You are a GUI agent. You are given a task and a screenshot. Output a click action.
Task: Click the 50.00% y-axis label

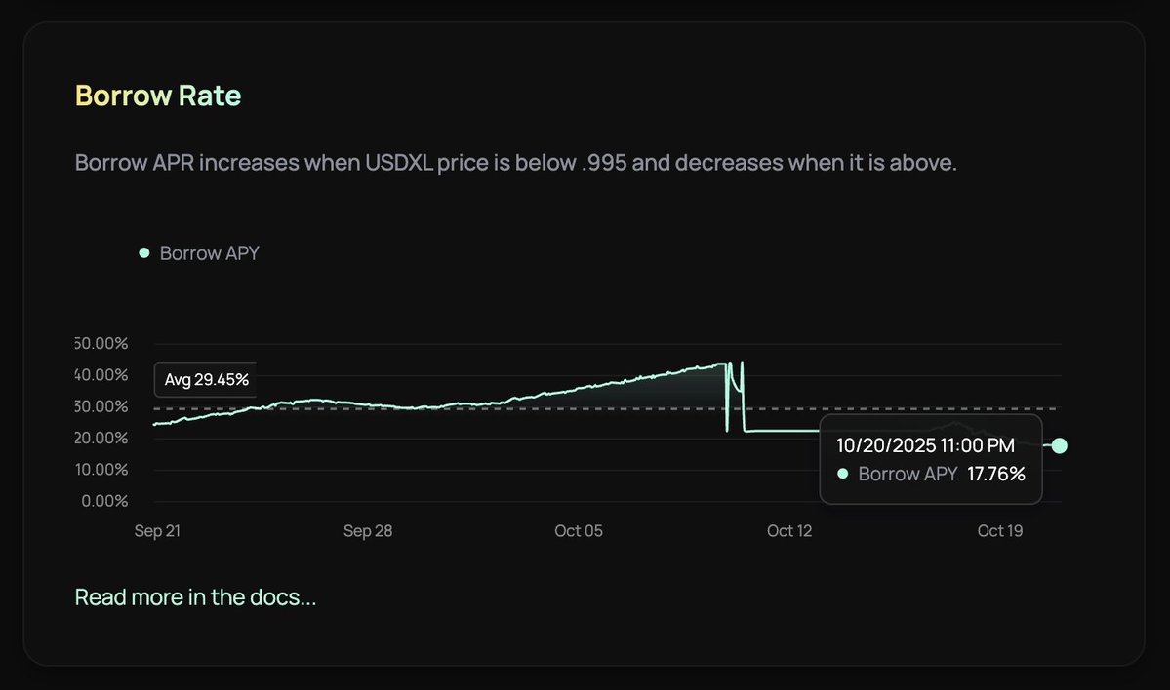pos(102,344)
